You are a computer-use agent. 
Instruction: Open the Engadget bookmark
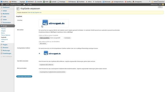(21, 2)
